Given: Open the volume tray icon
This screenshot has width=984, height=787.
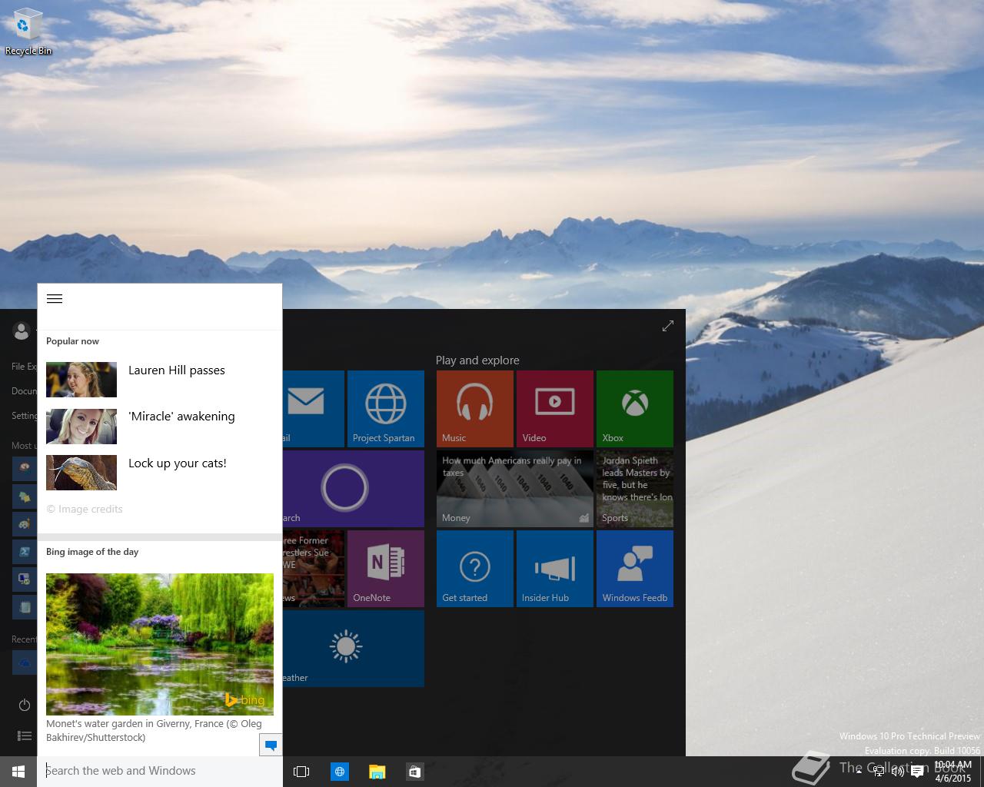Looking at the screenshot, I should [898, 772].
